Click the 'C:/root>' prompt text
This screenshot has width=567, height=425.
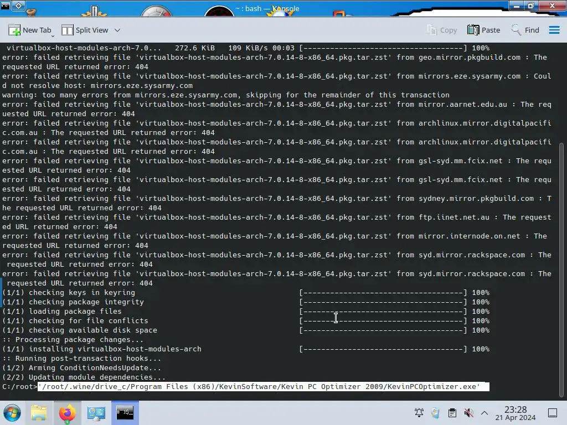[19, 387]
